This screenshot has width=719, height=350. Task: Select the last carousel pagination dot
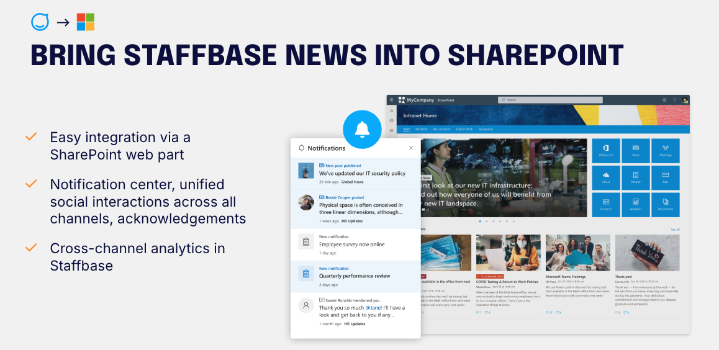click(513, 222)
